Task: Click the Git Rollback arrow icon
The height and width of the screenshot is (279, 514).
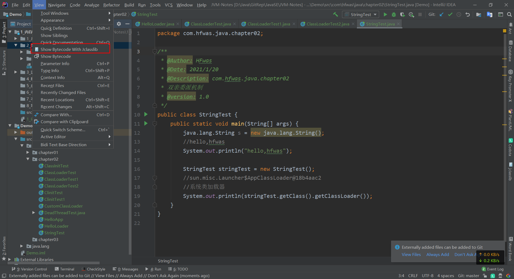Action: (468, 14)
